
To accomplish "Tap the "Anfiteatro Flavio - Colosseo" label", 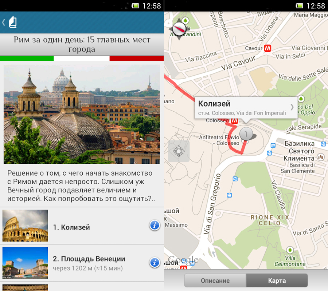I will [x=219, y=140].
